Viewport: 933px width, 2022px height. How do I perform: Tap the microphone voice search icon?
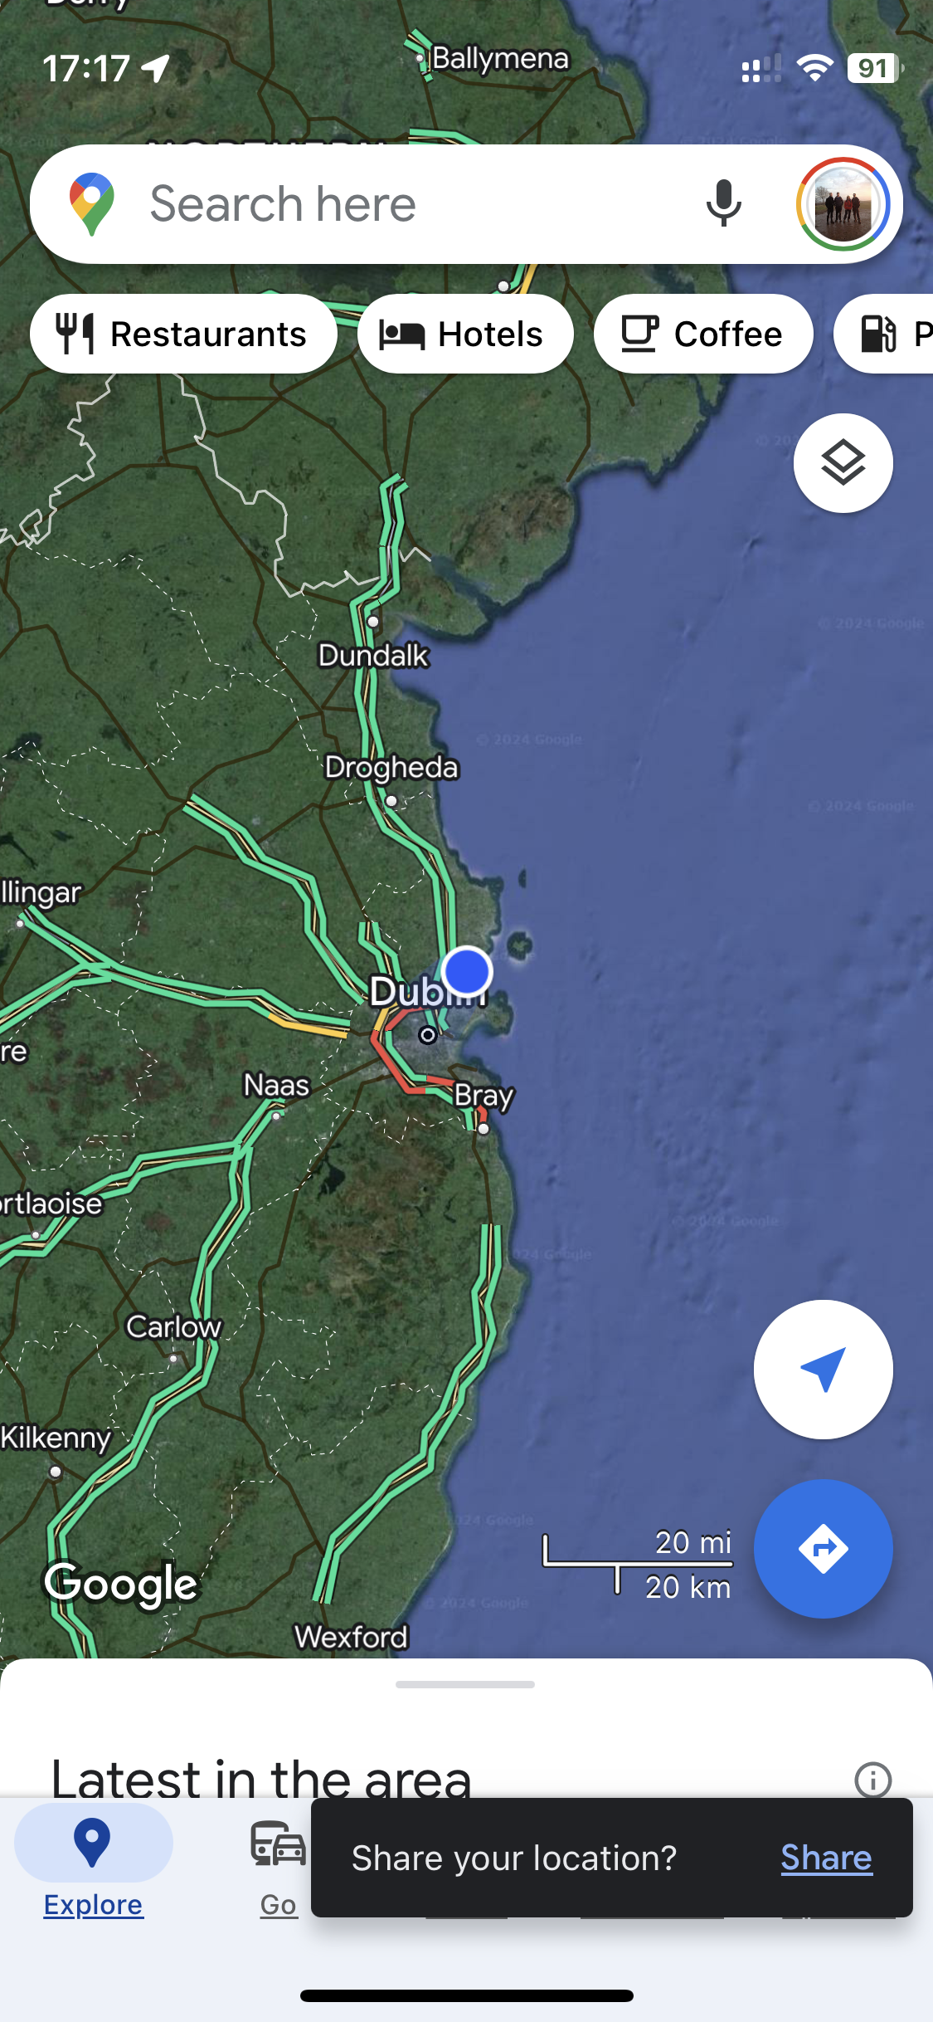click(723, 204)
